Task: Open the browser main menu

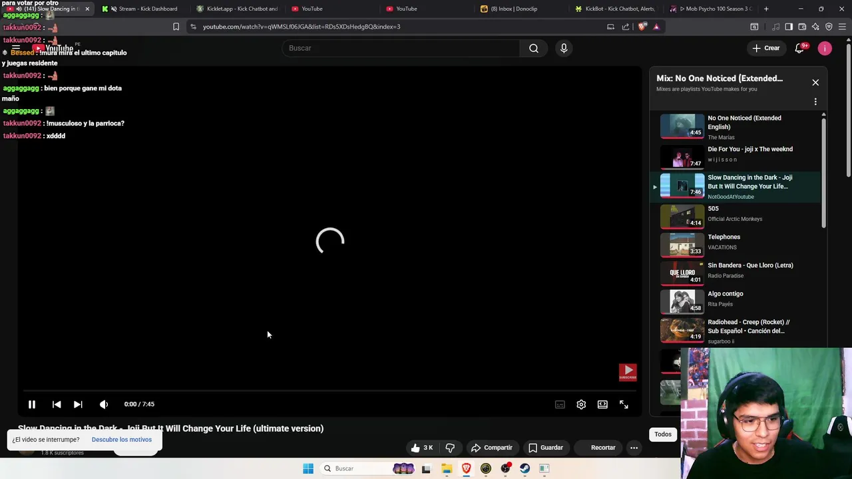Action: click(x=843, y=27)
